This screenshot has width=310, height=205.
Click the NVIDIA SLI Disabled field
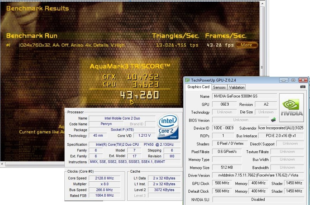[258, 199]
